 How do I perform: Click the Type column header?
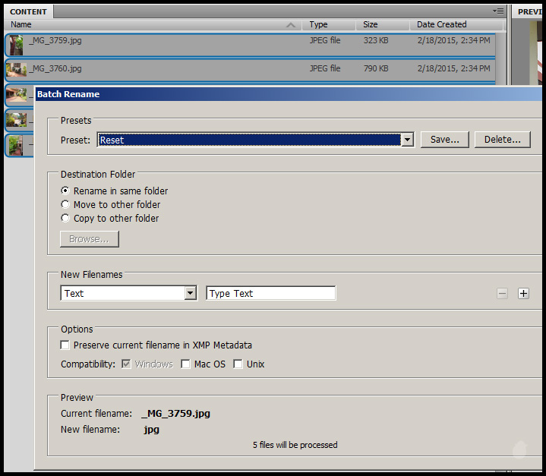point(319,25)
